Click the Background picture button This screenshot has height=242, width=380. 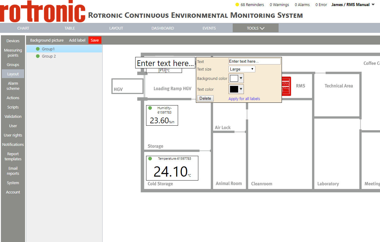(47, 40)
